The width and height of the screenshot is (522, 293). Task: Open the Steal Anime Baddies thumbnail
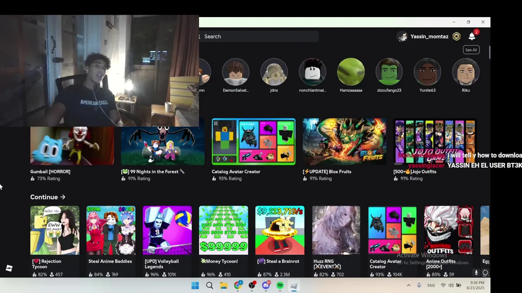[111, 230]
